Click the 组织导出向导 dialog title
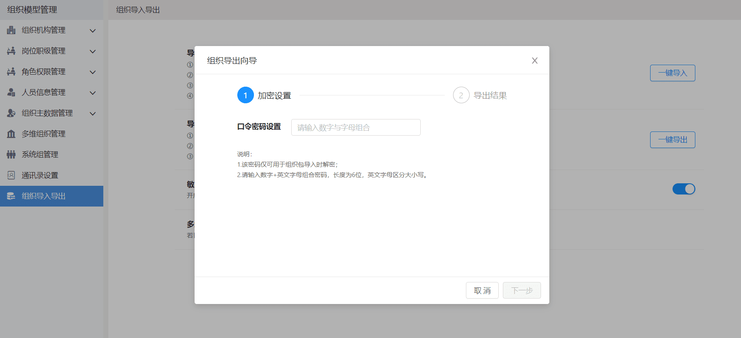The image size is (741, 338). [232, 61]
